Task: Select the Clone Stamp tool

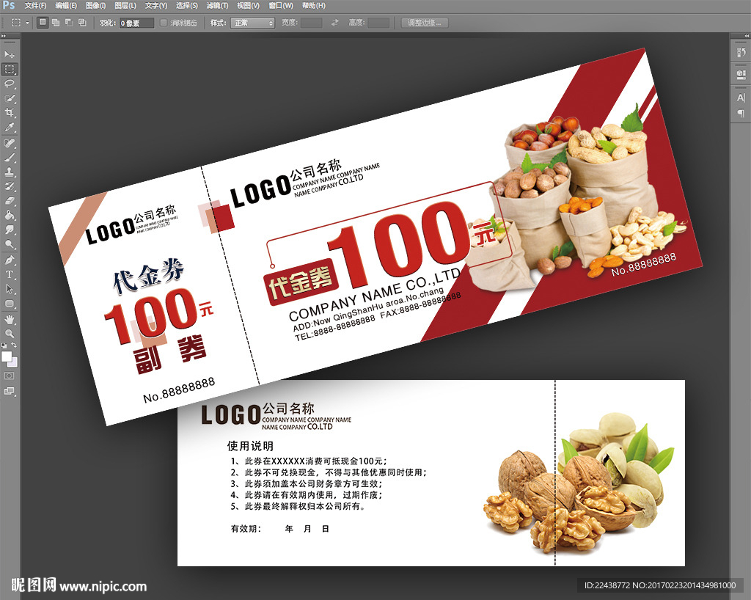Action: pyautogui.click(x=9, y=172)
